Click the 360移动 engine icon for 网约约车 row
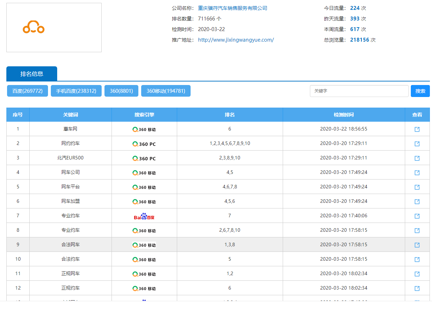Screen dimensions: 432x309 coord(144,143)
